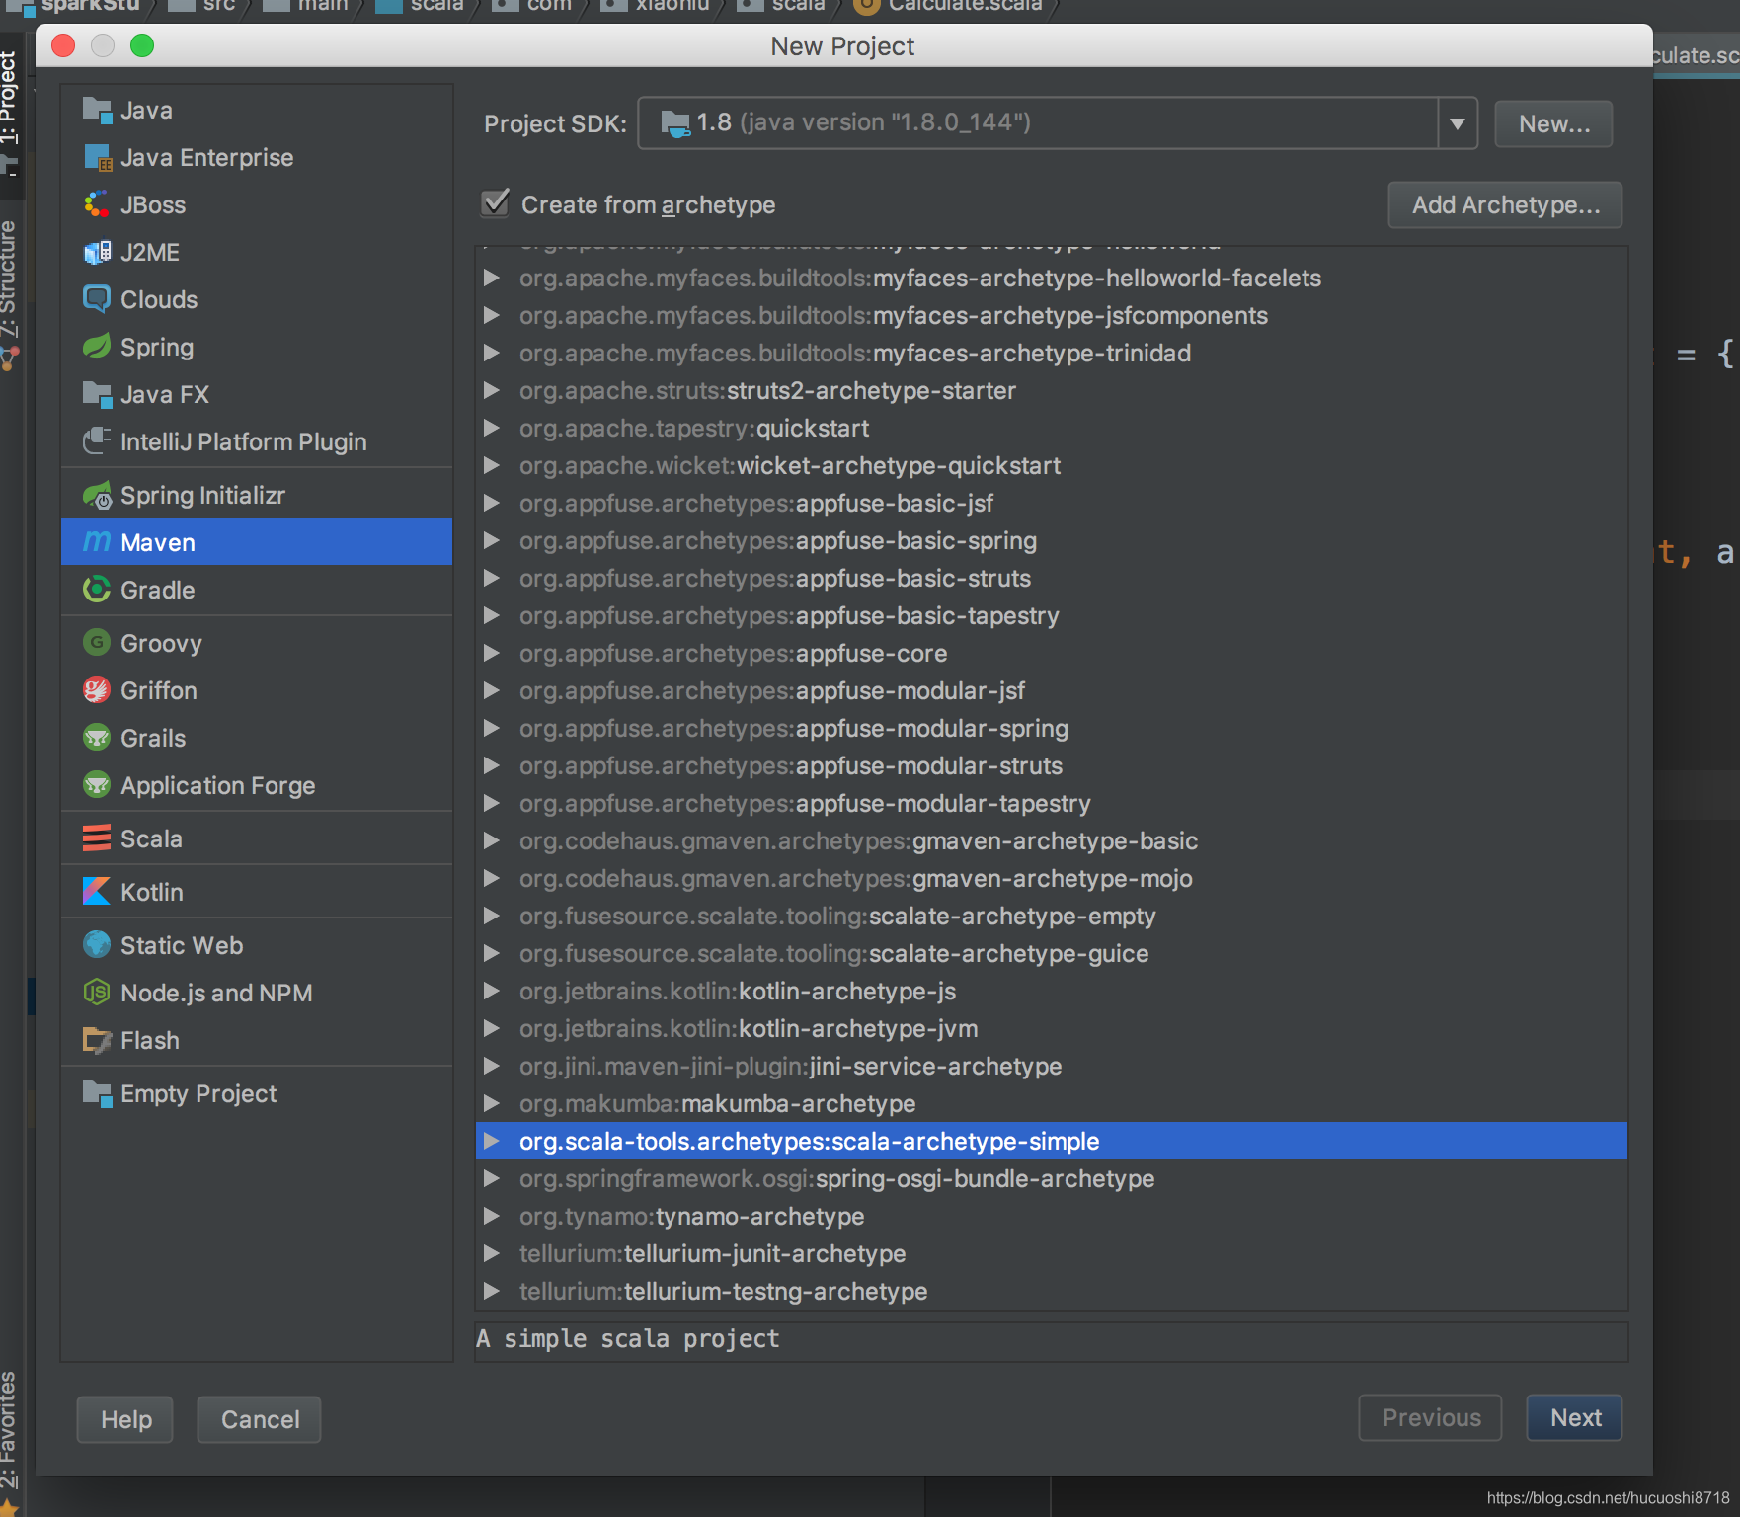Click the Spring Initializr icon
Image resolution: width=1740 pixels, height=1517 pixels.
97,496
